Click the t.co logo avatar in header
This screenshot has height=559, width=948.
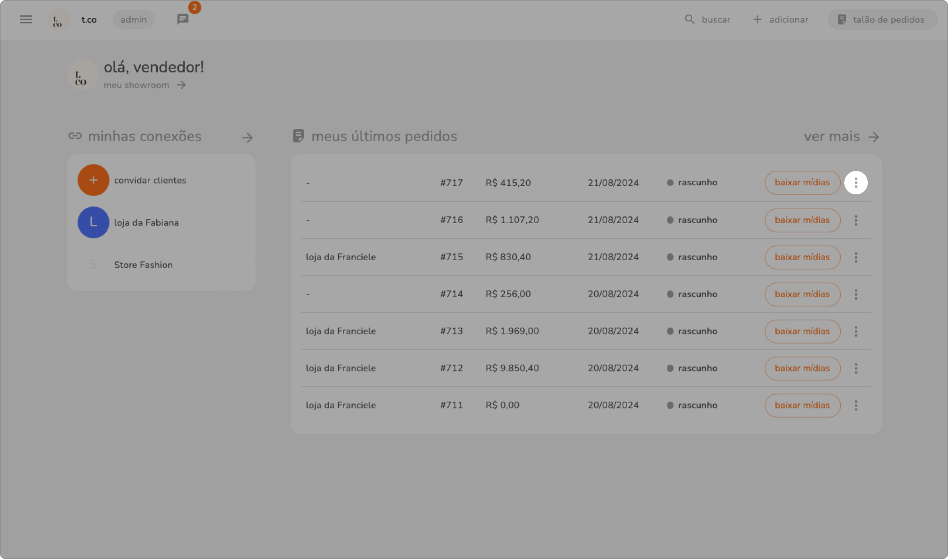click(58, 20)
